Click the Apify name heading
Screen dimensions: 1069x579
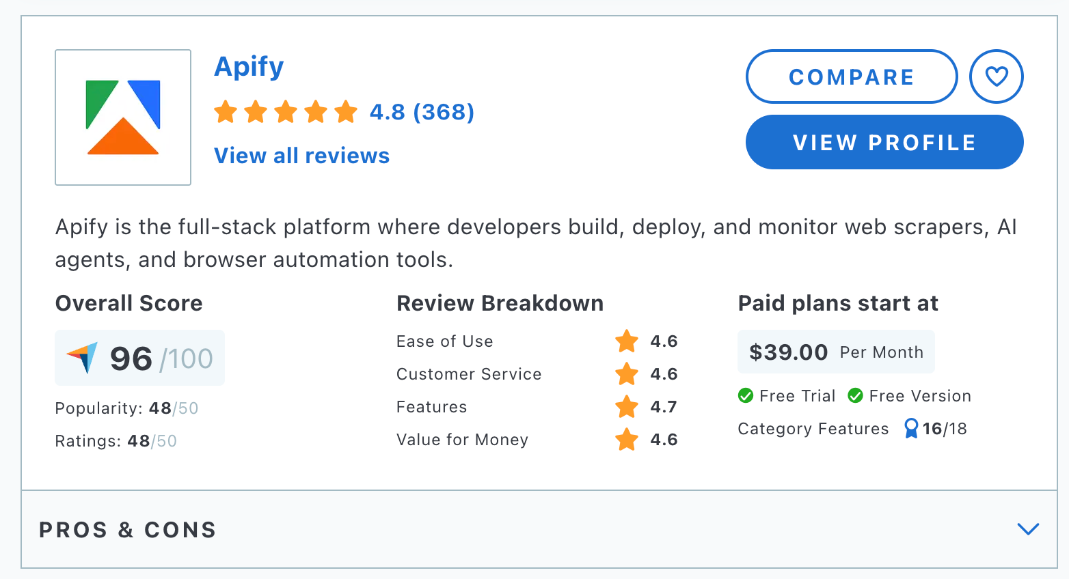[x=249, y=66]
